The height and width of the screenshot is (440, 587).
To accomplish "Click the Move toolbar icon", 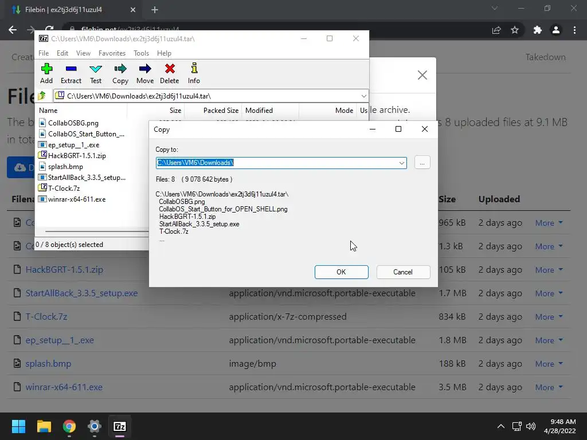I will (145, 73).
